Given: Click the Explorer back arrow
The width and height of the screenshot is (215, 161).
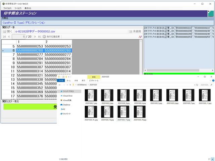Looking at the screenshot, I should coord(60,85).
